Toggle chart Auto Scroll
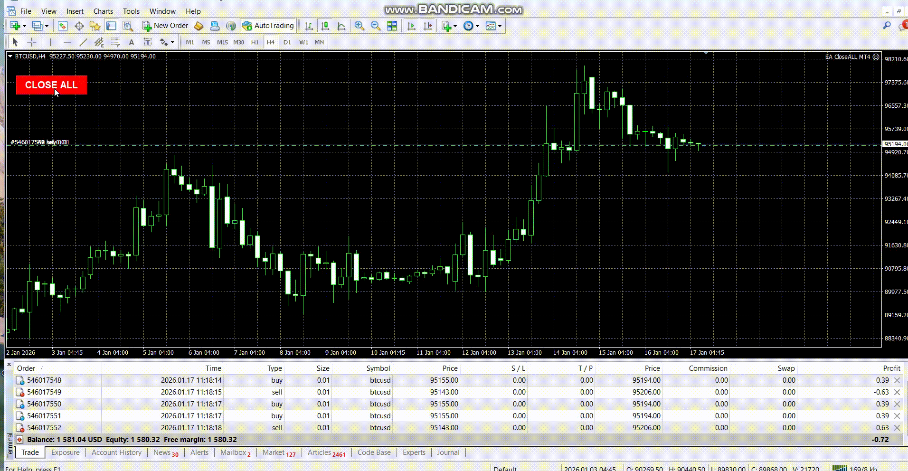This screenshot has width=908, height=471. click(x=412, y=26)
